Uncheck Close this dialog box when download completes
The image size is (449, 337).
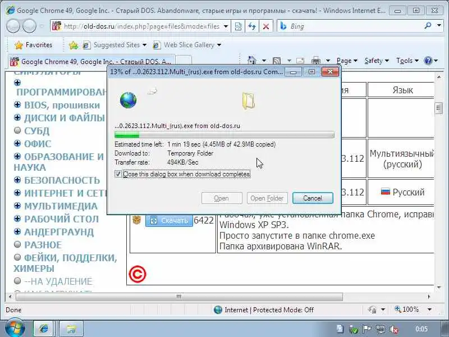(118, 174)
